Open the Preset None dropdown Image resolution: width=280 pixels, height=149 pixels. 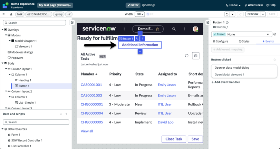coord(241,34)
